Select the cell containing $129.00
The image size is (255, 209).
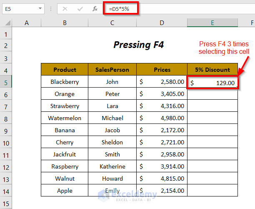212,83
